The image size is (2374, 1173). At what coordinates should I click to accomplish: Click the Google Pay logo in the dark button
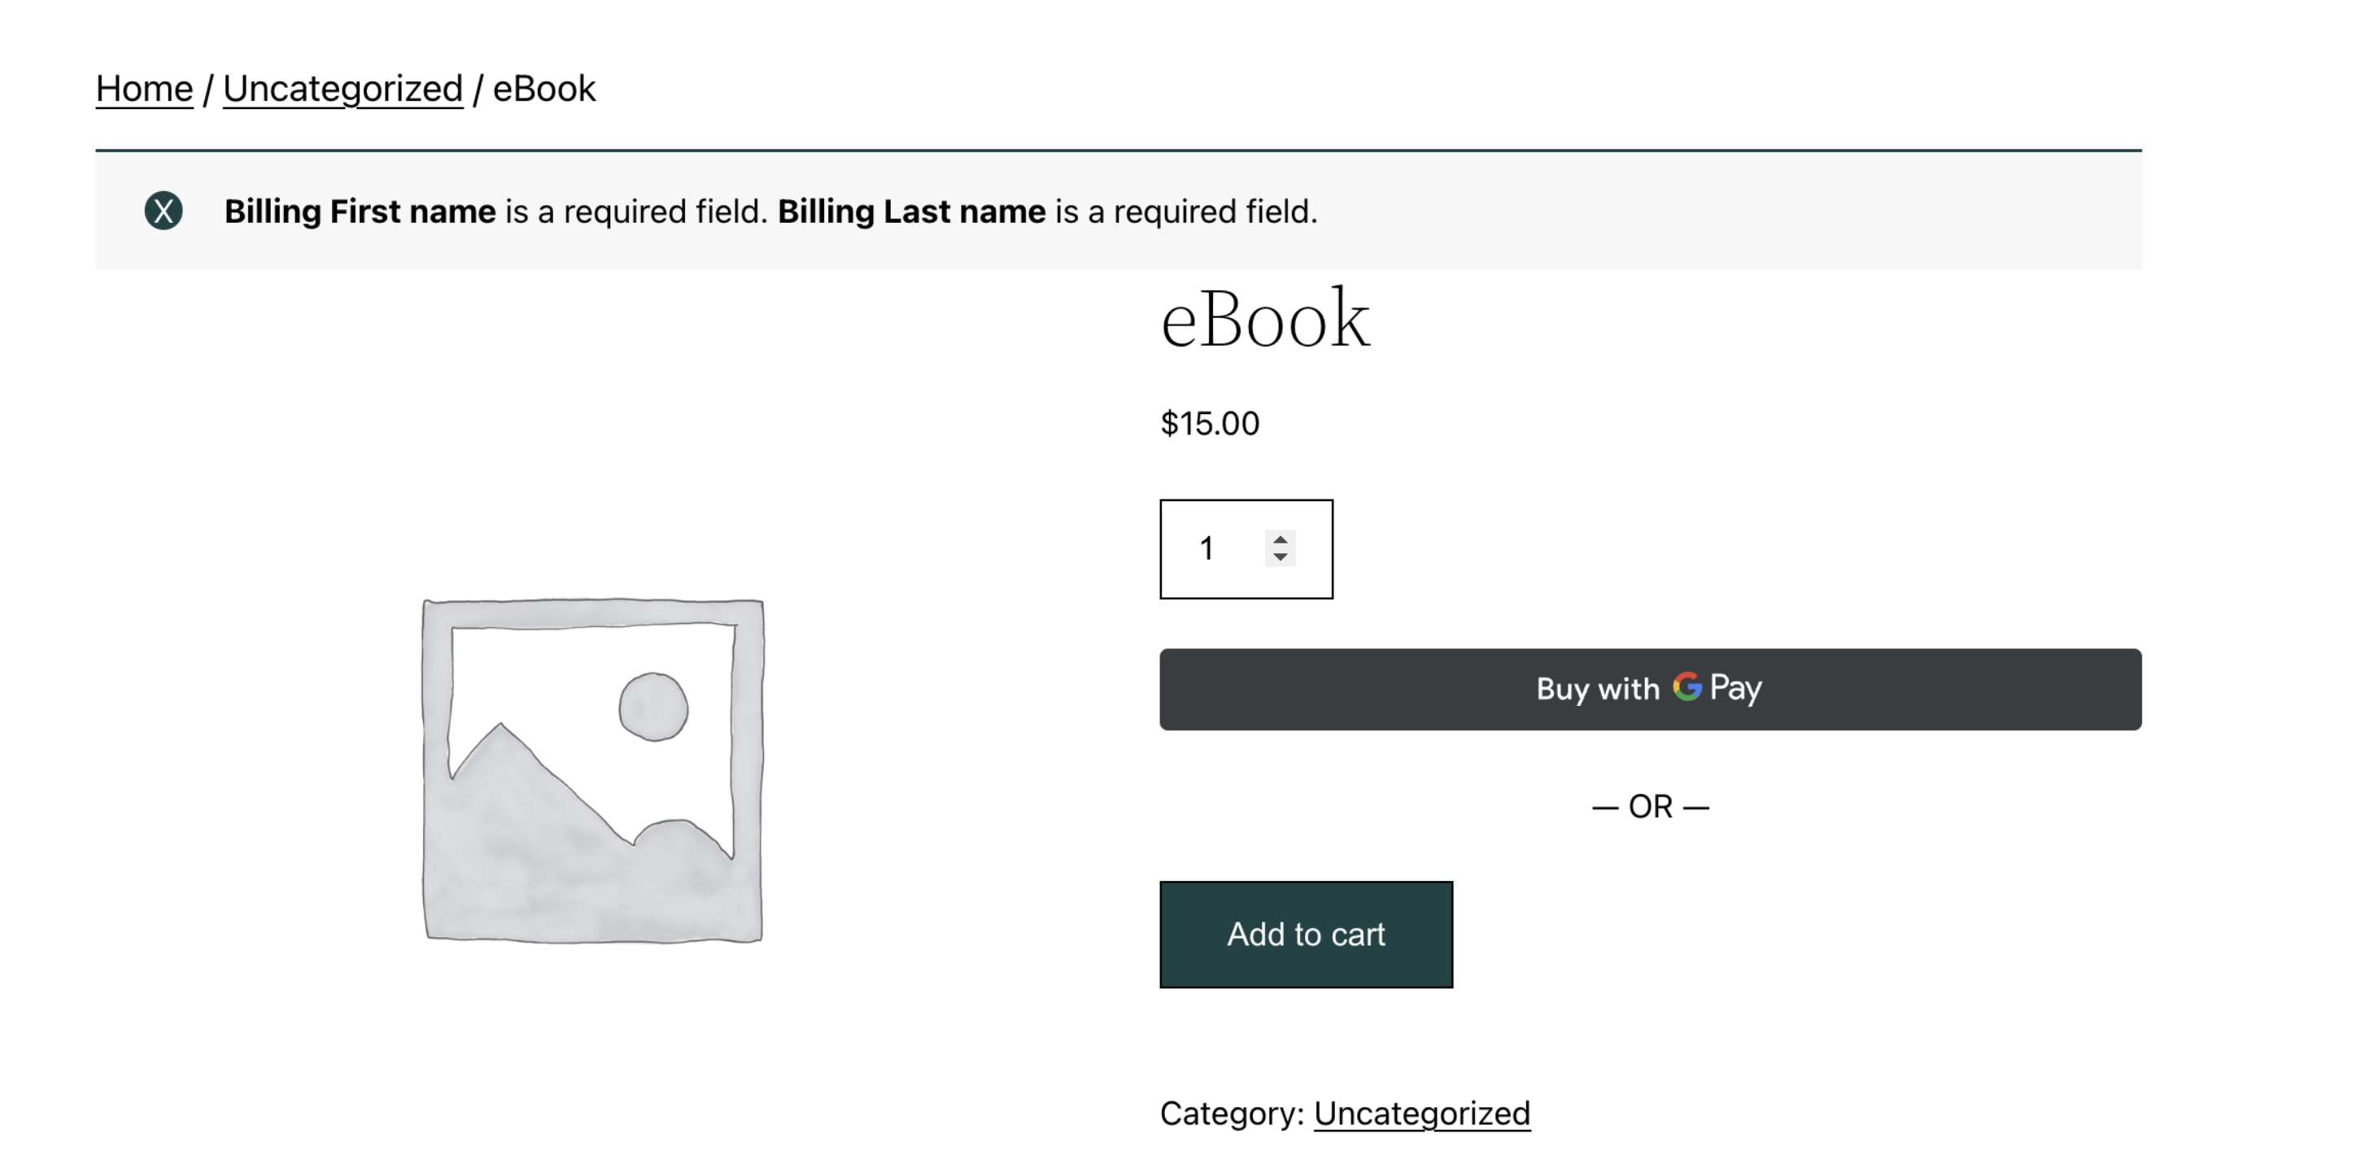pyautogui.click(x=1687, y=688)
